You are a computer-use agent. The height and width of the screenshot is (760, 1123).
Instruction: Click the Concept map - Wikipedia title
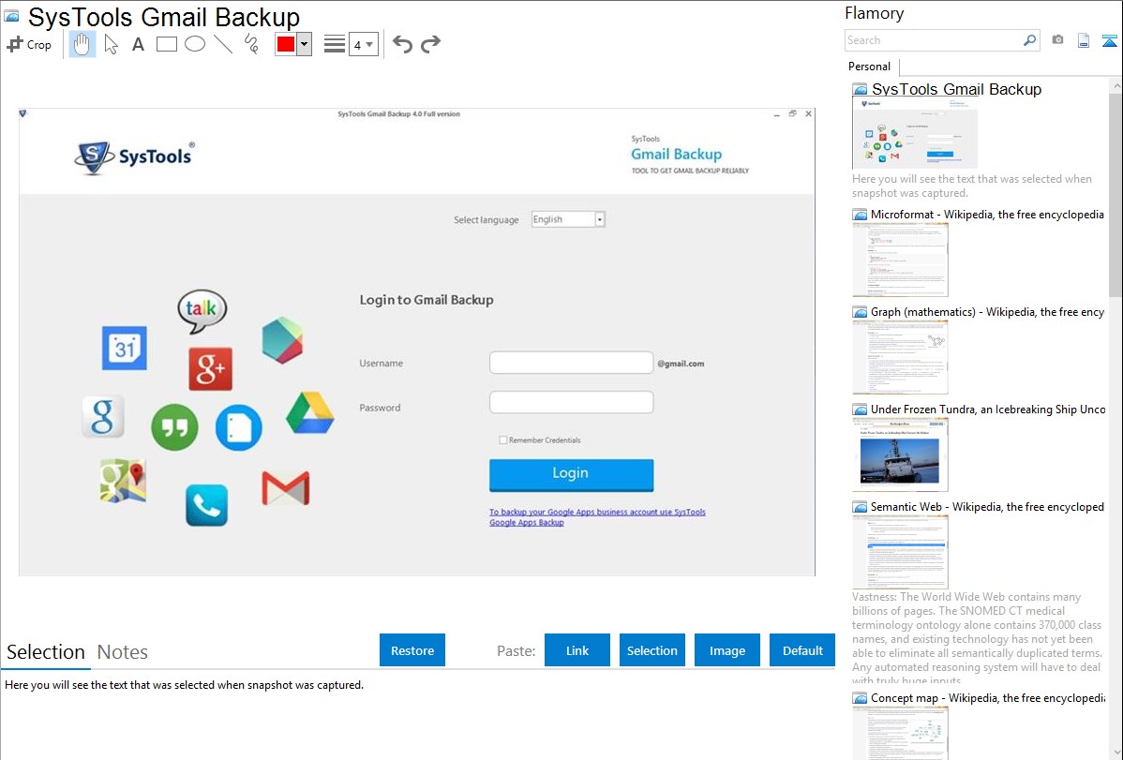987,697
